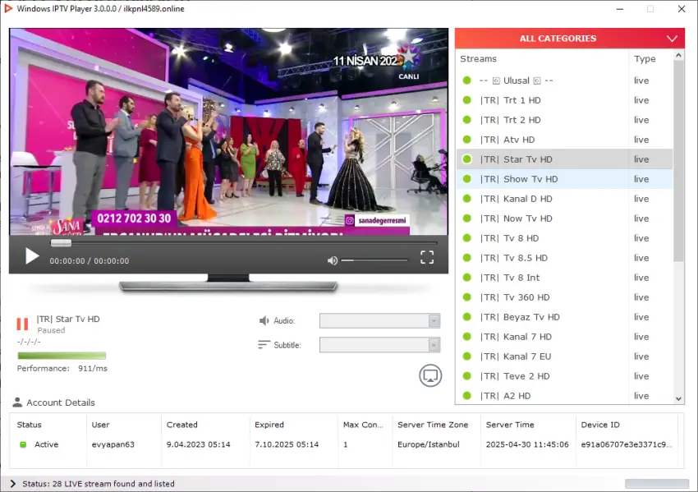Click the app logo in the title bar

click(x=8, y=8)
